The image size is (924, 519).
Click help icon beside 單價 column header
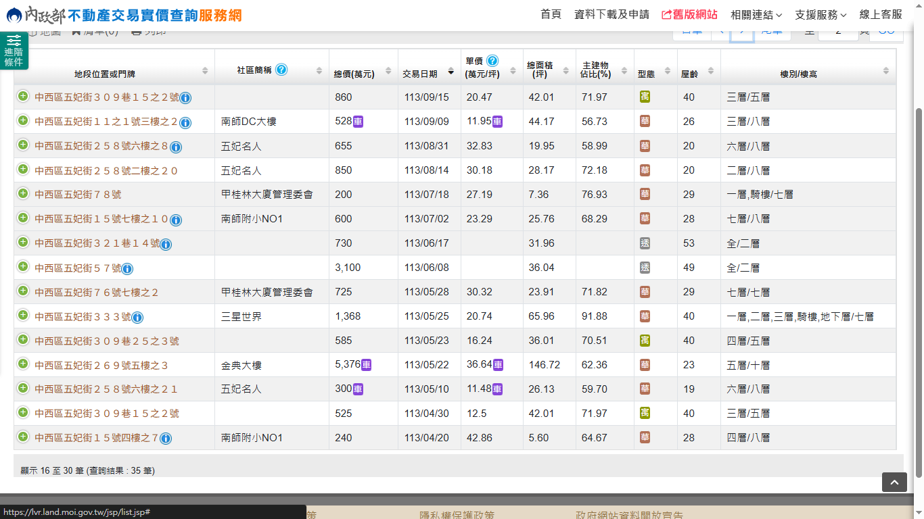[x=492, y=61]
